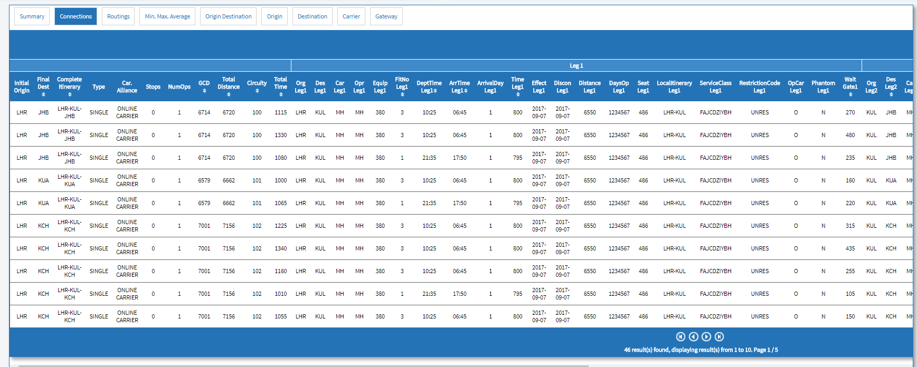
Task: Click the FltNo Leg1 sort arrows
Action: [402, 94]
